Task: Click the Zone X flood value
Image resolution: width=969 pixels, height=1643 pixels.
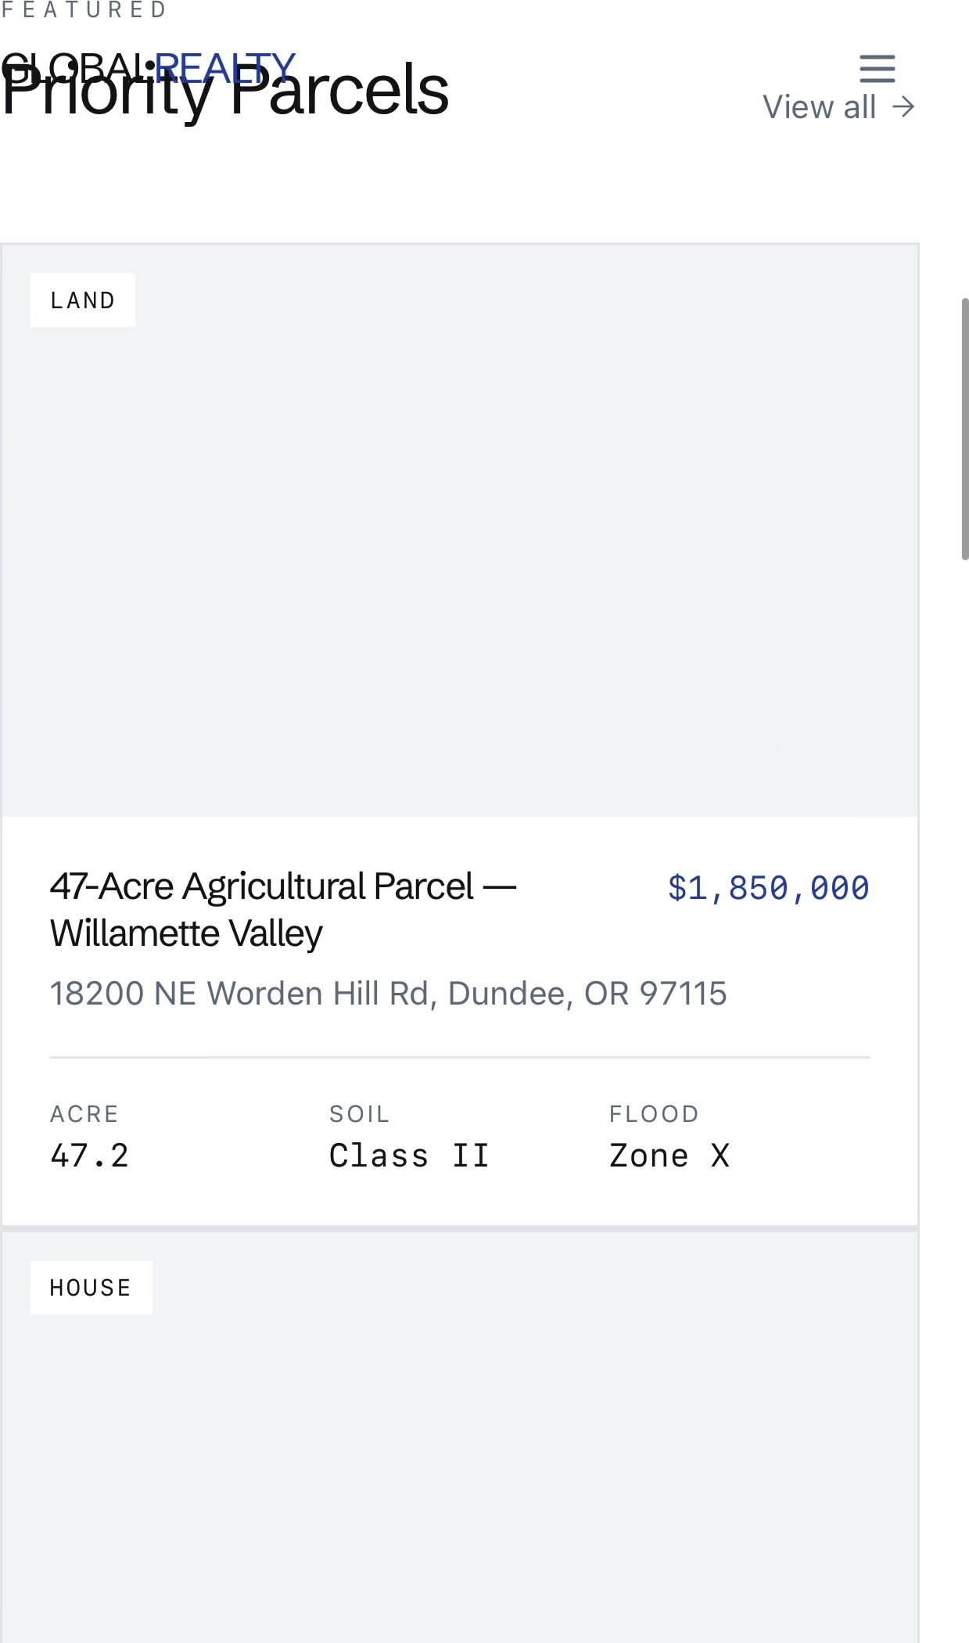Action: pyautogui.click(x=669, y=1156)
